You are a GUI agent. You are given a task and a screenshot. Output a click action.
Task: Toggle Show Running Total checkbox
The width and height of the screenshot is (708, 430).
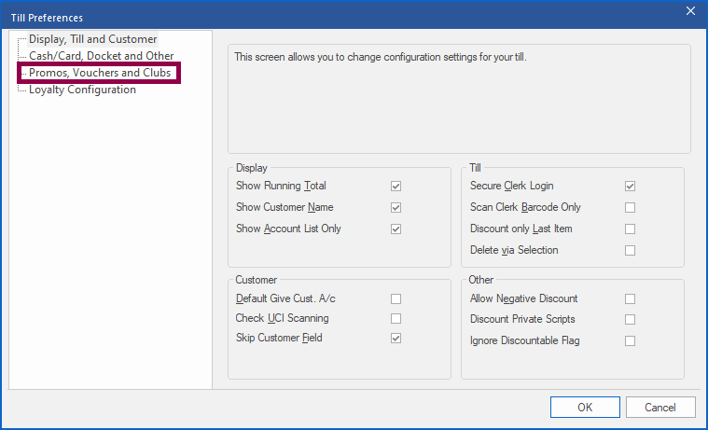pyautogui.click(x=396, y=187)
